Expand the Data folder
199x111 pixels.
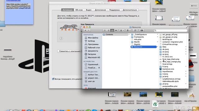[x=186, y=47]
